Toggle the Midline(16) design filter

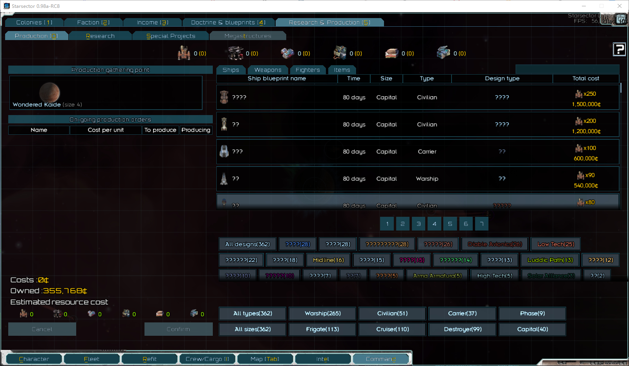(328, 260)
